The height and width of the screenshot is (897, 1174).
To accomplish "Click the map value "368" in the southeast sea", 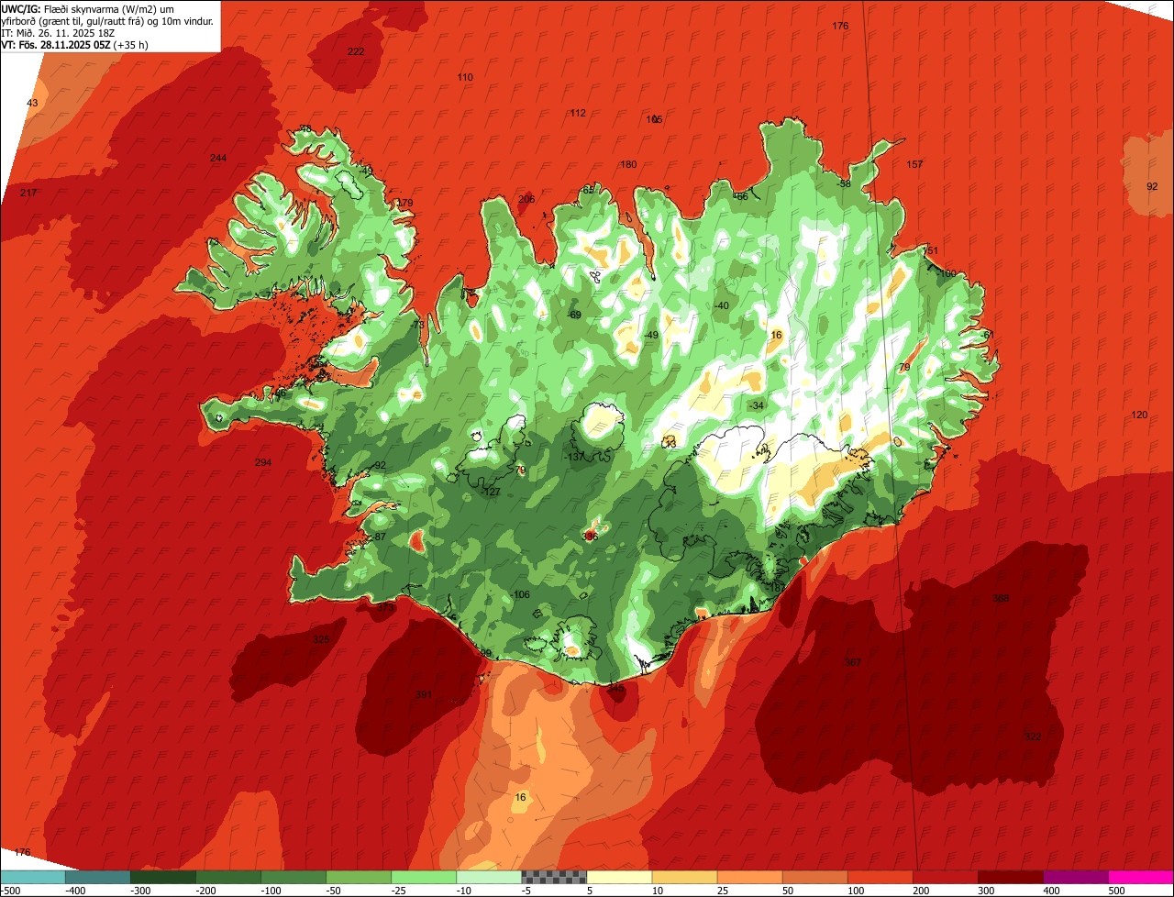I will pos(1001,598).
